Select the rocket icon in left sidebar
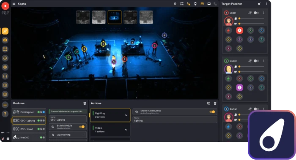This screenshot has height=160, width=296. point(5,31)
